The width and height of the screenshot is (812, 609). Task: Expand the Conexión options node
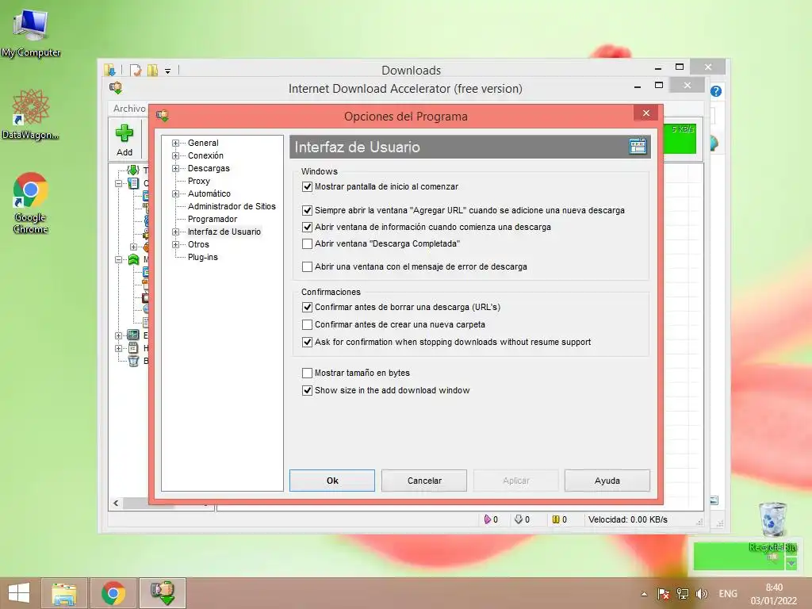tap(175, 155)
